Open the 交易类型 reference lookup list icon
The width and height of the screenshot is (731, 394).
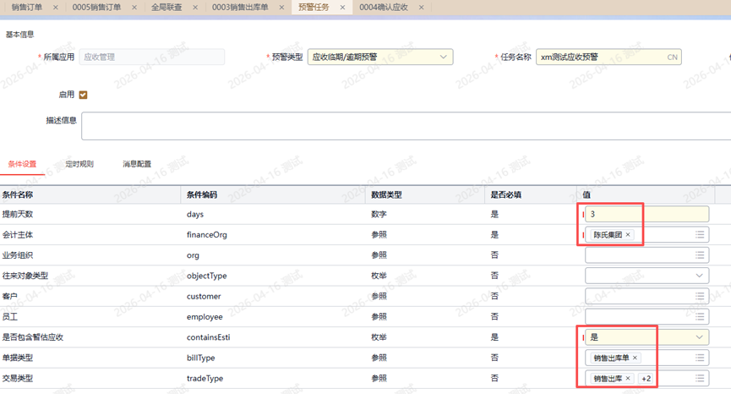click(700, 379)
